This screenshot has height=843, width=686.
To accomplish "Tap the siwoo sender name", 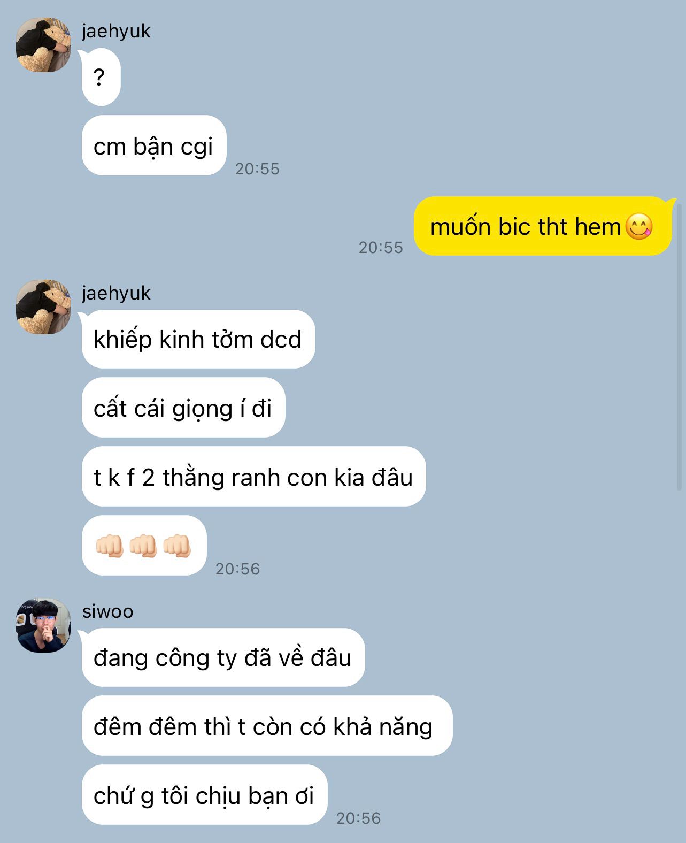I will pos(107,611).
